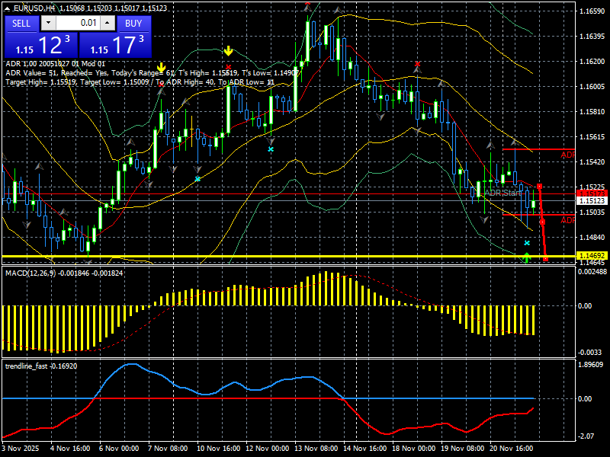Screen dimensions: 610x457
Task: Click the 1.15420 price axis value
Action: pyautogui.click(x=592, y=162)
